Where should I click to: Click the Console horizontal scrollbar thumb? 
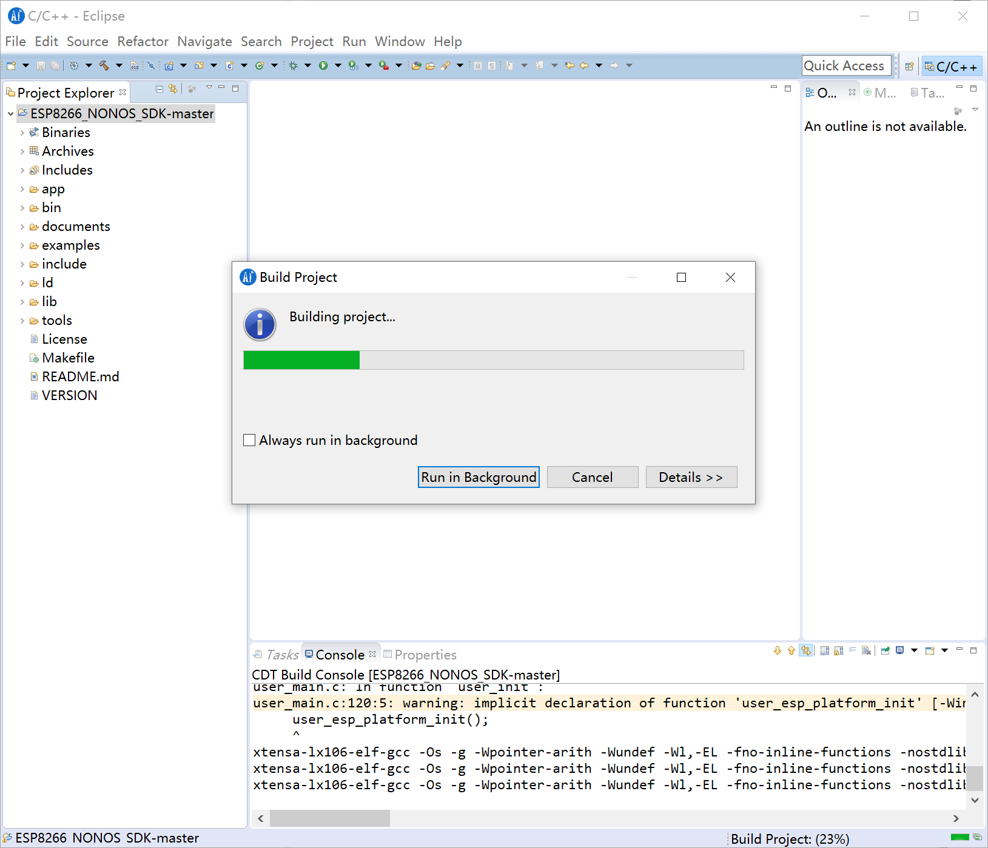pyautogui.click(x=330, y=818)
